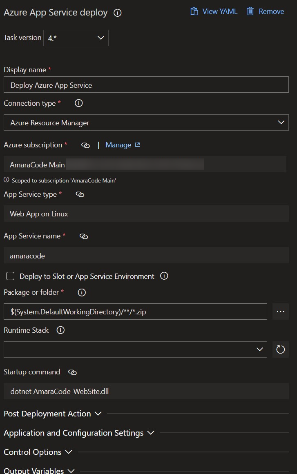Edit the Display name input field
The width and height of the screenshot is (297, 474).
click(146, 85)
